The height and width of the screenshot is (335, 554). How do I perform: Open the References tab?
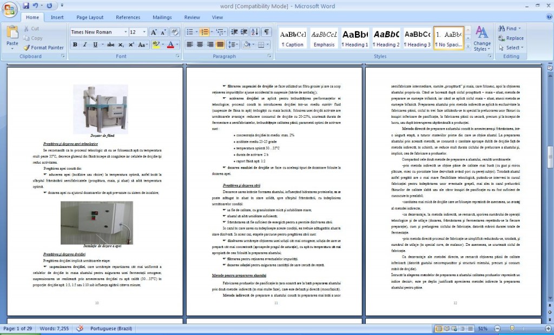pos(128,17)
